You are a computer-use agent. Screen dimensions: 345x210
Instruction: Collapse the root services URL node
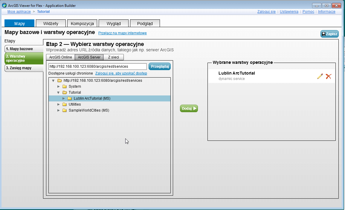[53, 81]
